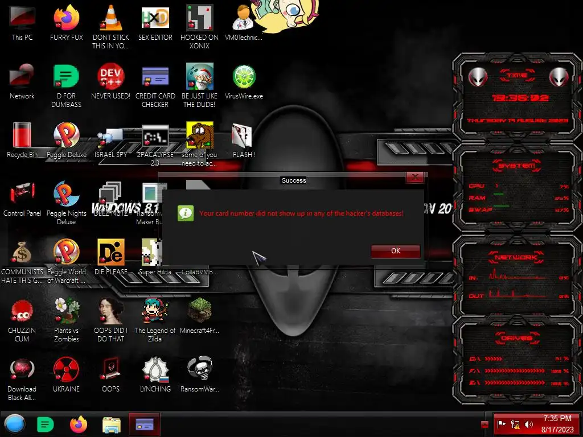Open the Start orb on the taskbar
Image resolution: width=583 pixels, height=437 pixels.
pyautogui.click(x=15, y=424)
